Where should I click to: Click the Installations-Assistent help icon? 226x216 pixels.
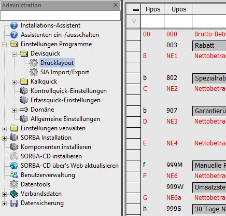pyautogui.click(x=14, y=25)
